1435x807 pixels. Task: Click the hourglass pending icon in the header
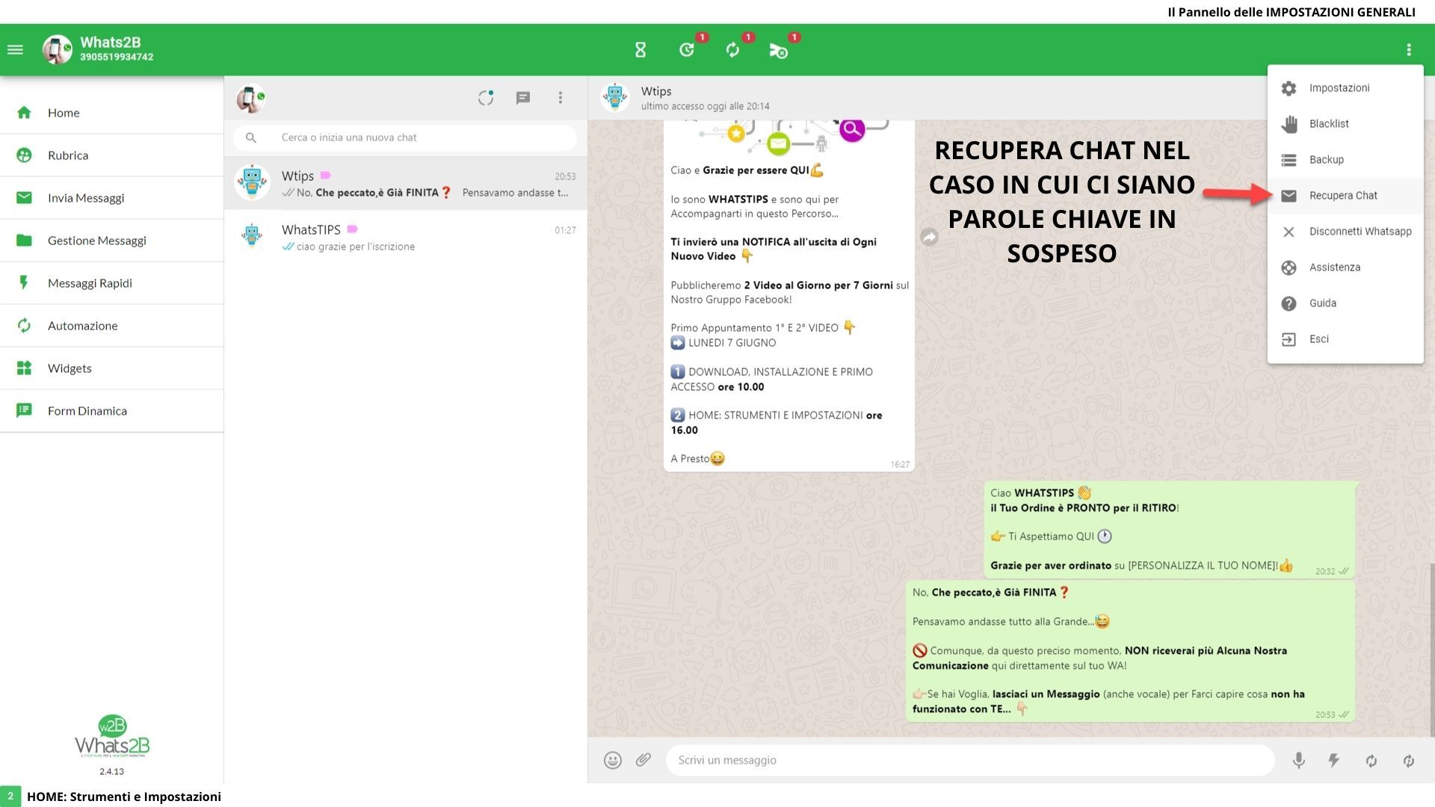point(641,50)
